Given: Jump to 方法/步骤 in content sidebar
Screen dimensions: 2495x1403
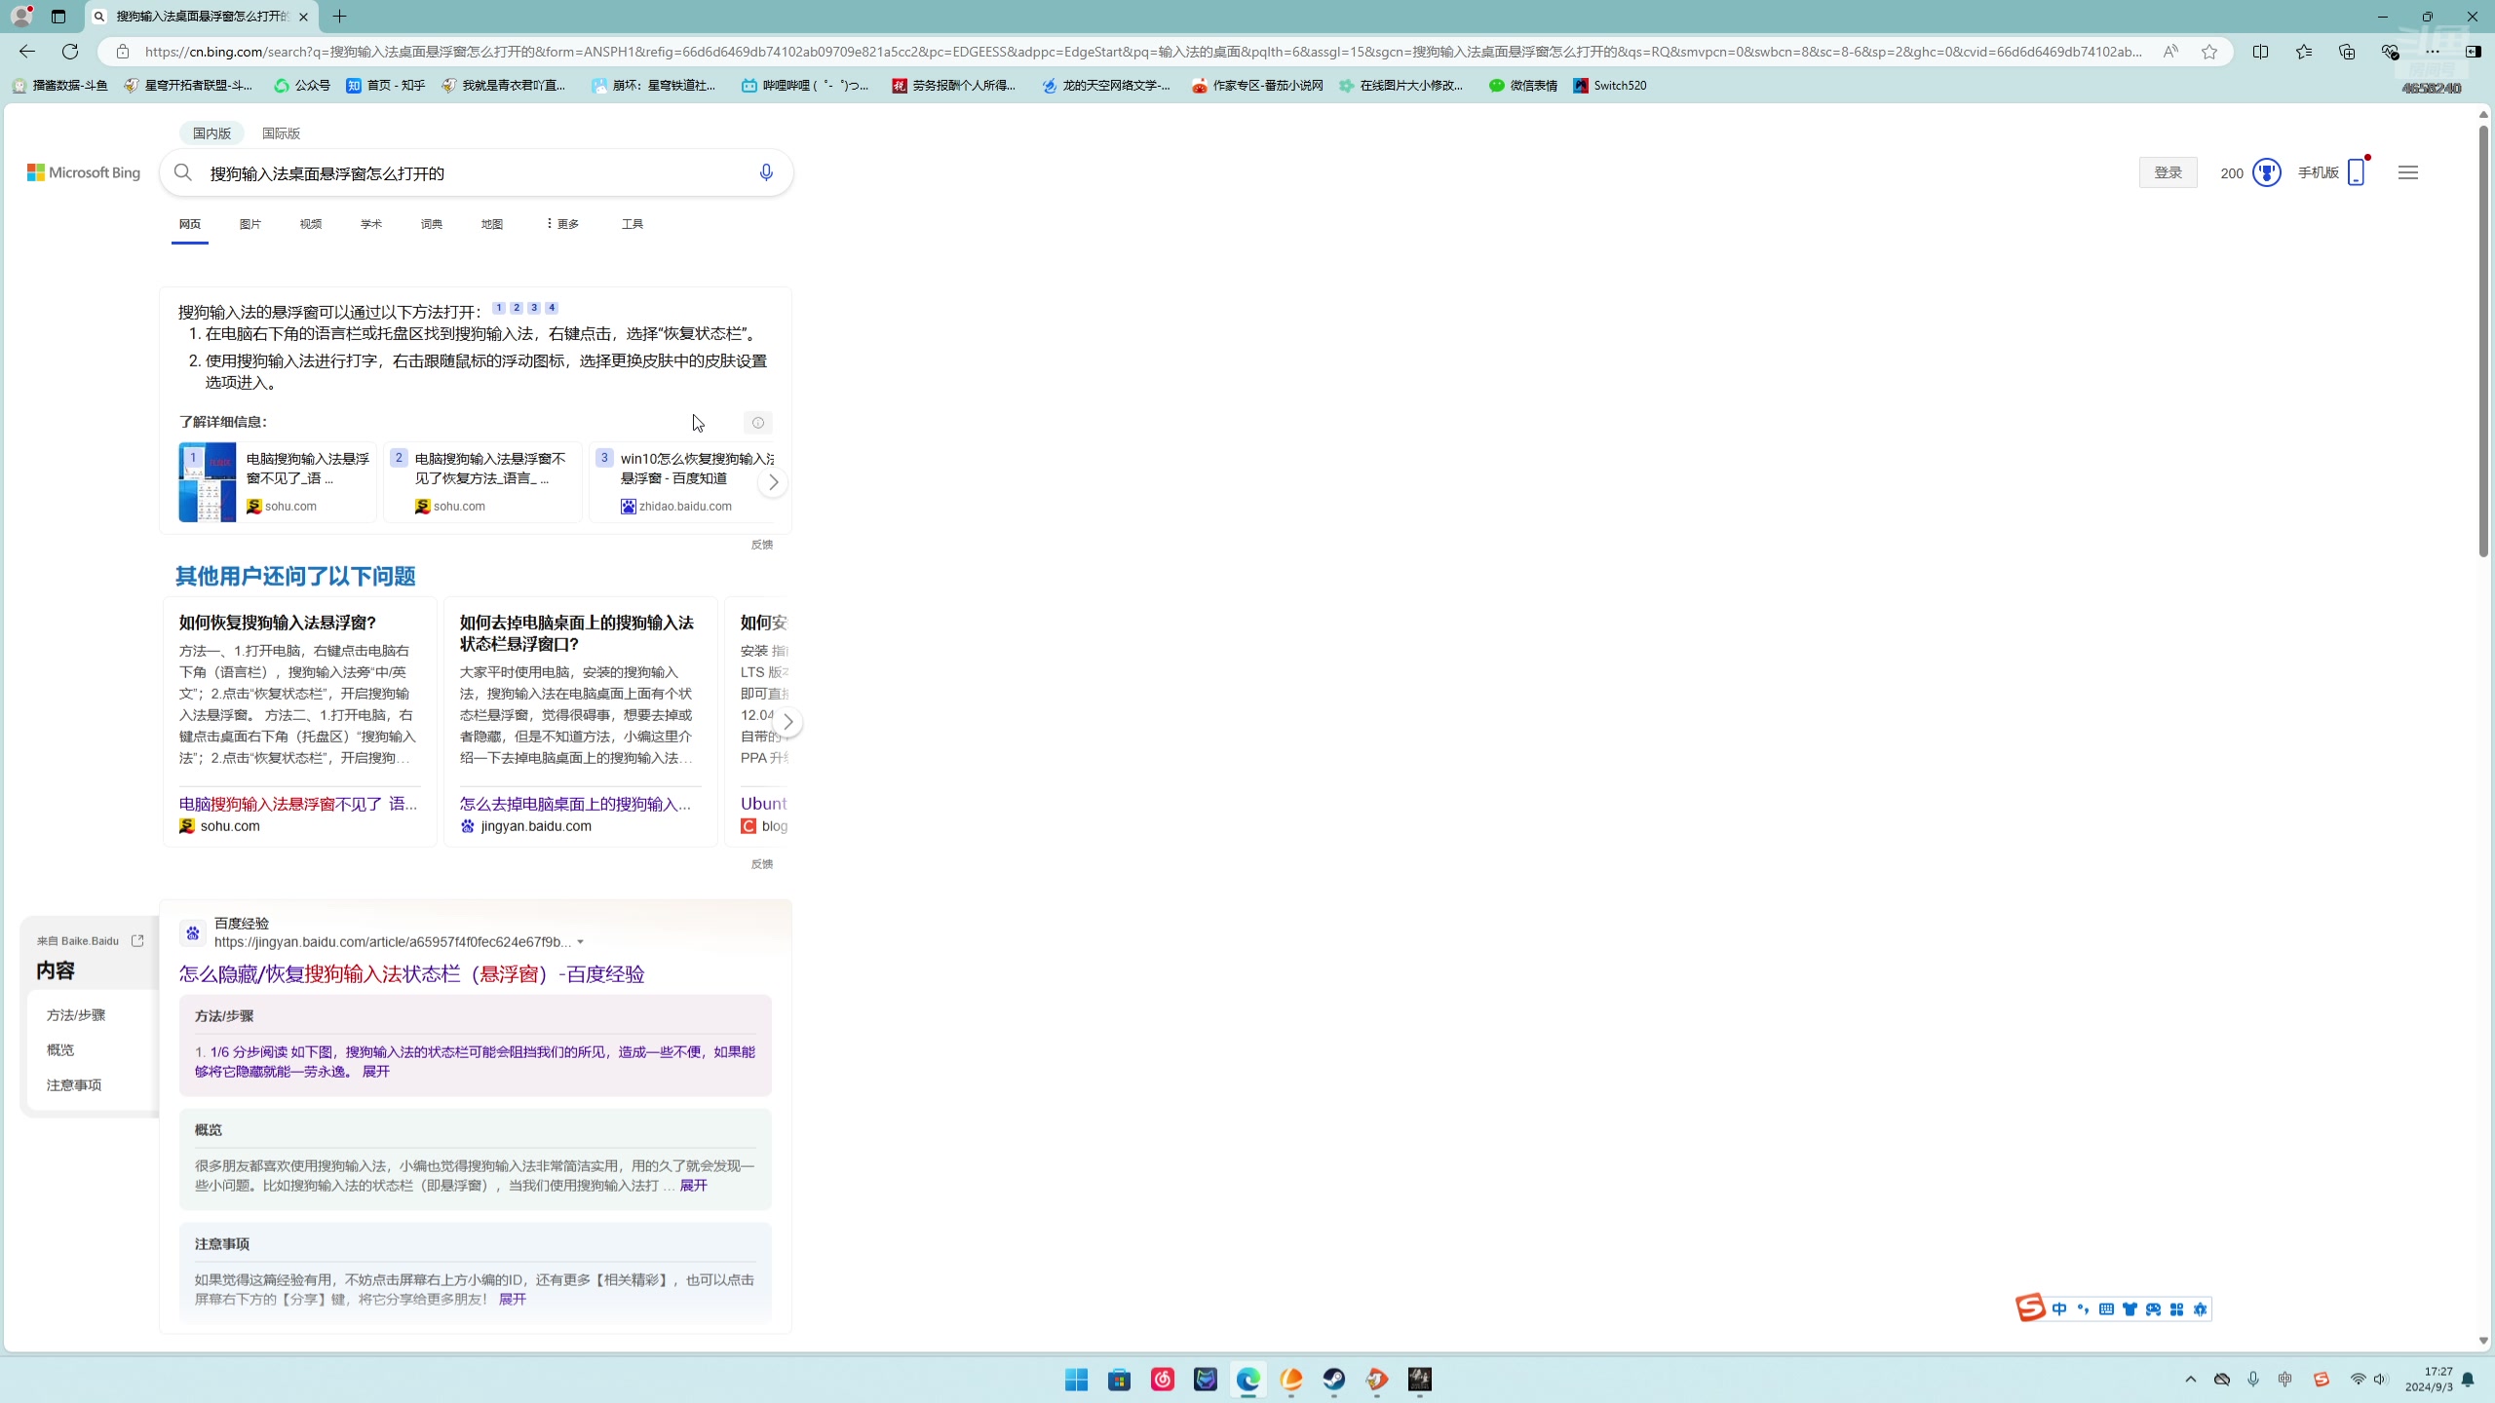Looking at the screenshot, I should click(x=76, y=1015).
